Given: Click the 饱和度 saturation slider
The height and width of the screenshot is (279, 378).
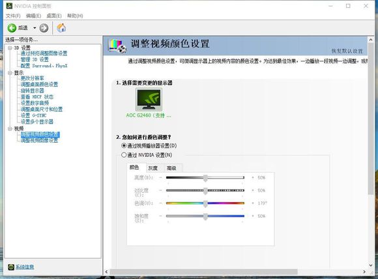Looking at the screenshot, I should click(x=205, y=216).
